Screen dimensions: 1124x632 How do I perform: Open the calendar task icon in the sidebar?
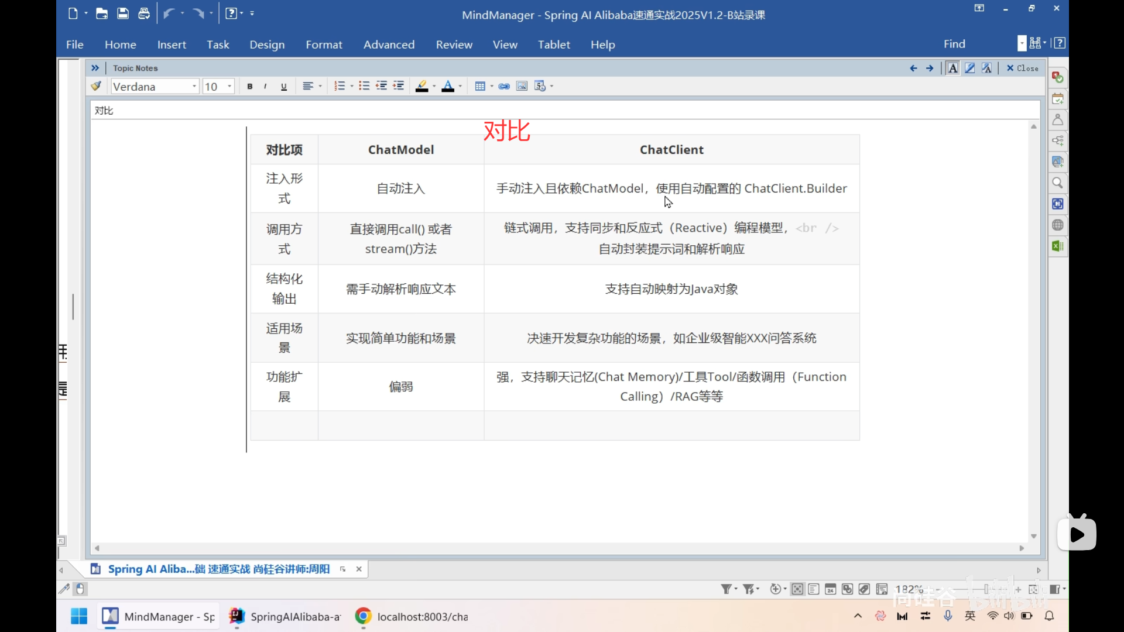coord(1057,98)
